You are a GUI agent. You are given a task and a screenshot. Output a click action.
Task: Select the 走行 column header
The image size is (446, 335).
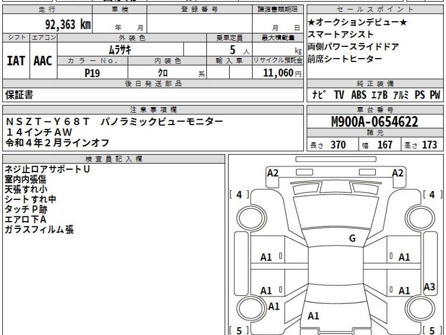47,10
